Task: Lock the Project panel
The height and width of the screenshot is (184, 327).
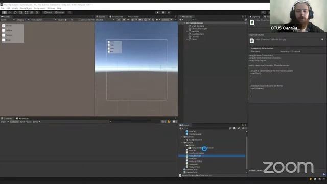Action: (243, 125)
